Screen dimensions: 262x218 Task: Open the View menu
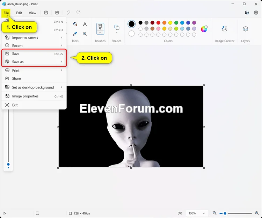[32, 13]
